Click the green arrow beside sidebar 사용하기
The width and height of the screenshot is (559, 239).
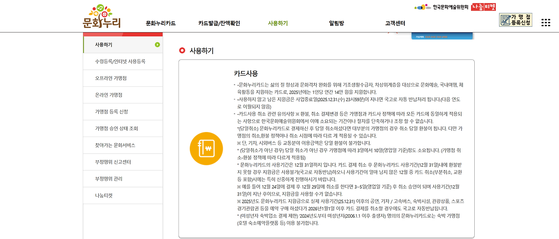[x=157, y=44]
